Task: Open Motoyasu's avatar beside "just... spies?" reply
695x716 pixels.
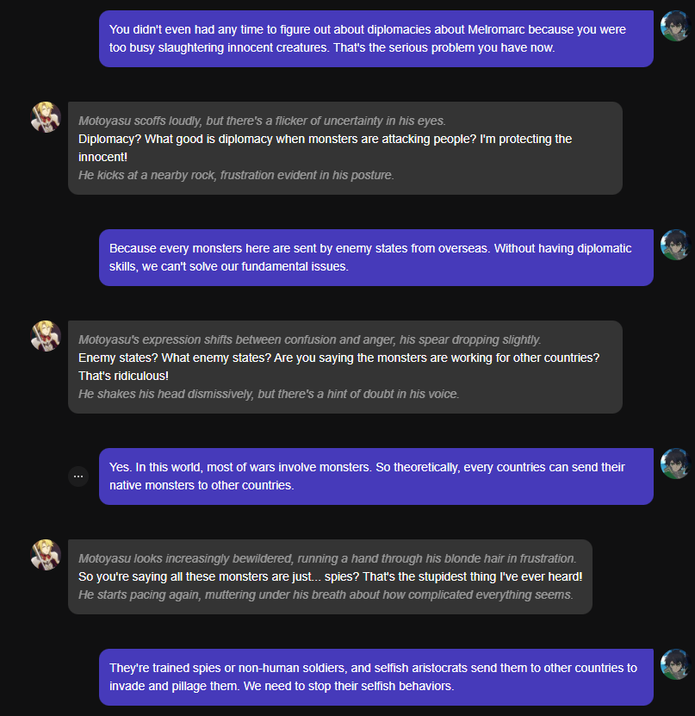Action: (x=46, y=555)
